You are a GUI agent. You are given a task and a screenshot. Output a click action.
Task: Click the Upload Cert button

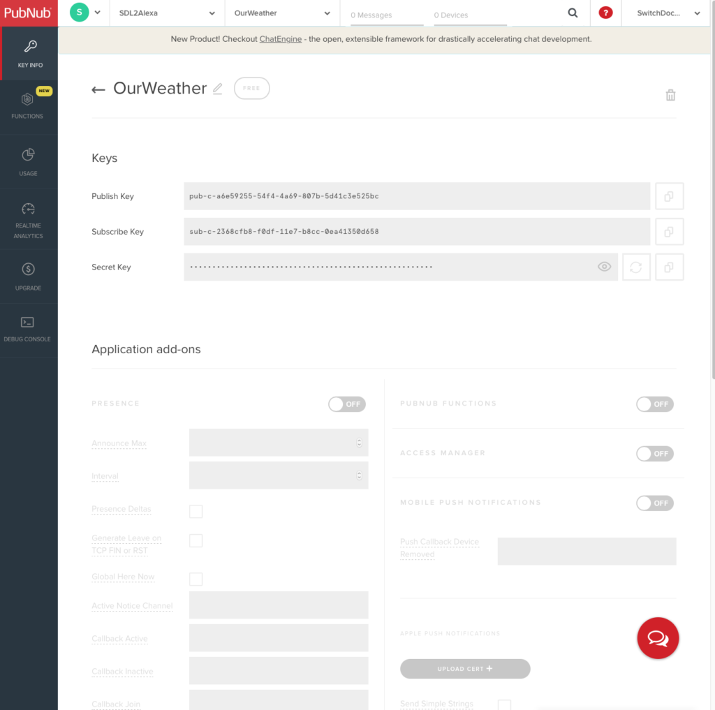(465, 669)
